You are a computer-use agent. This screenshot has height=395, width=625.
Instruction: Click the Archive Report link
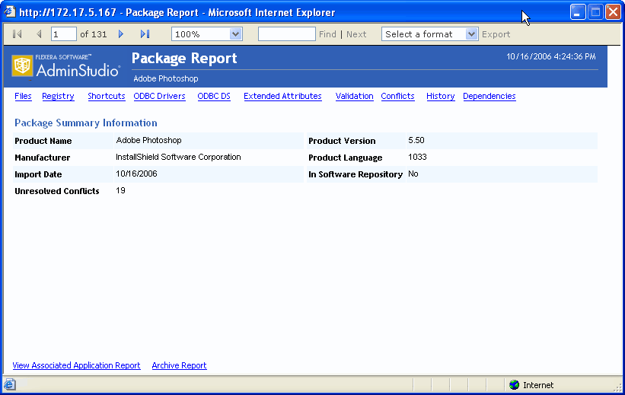179,366
